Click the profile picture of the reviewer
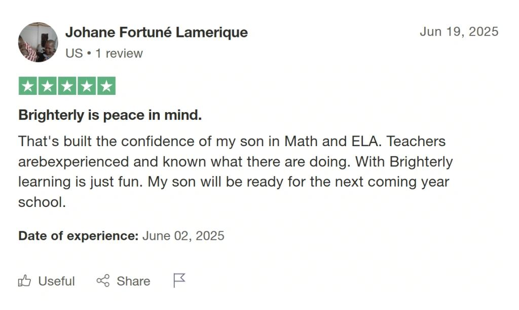The image size is (519, 310). point(38,42)
